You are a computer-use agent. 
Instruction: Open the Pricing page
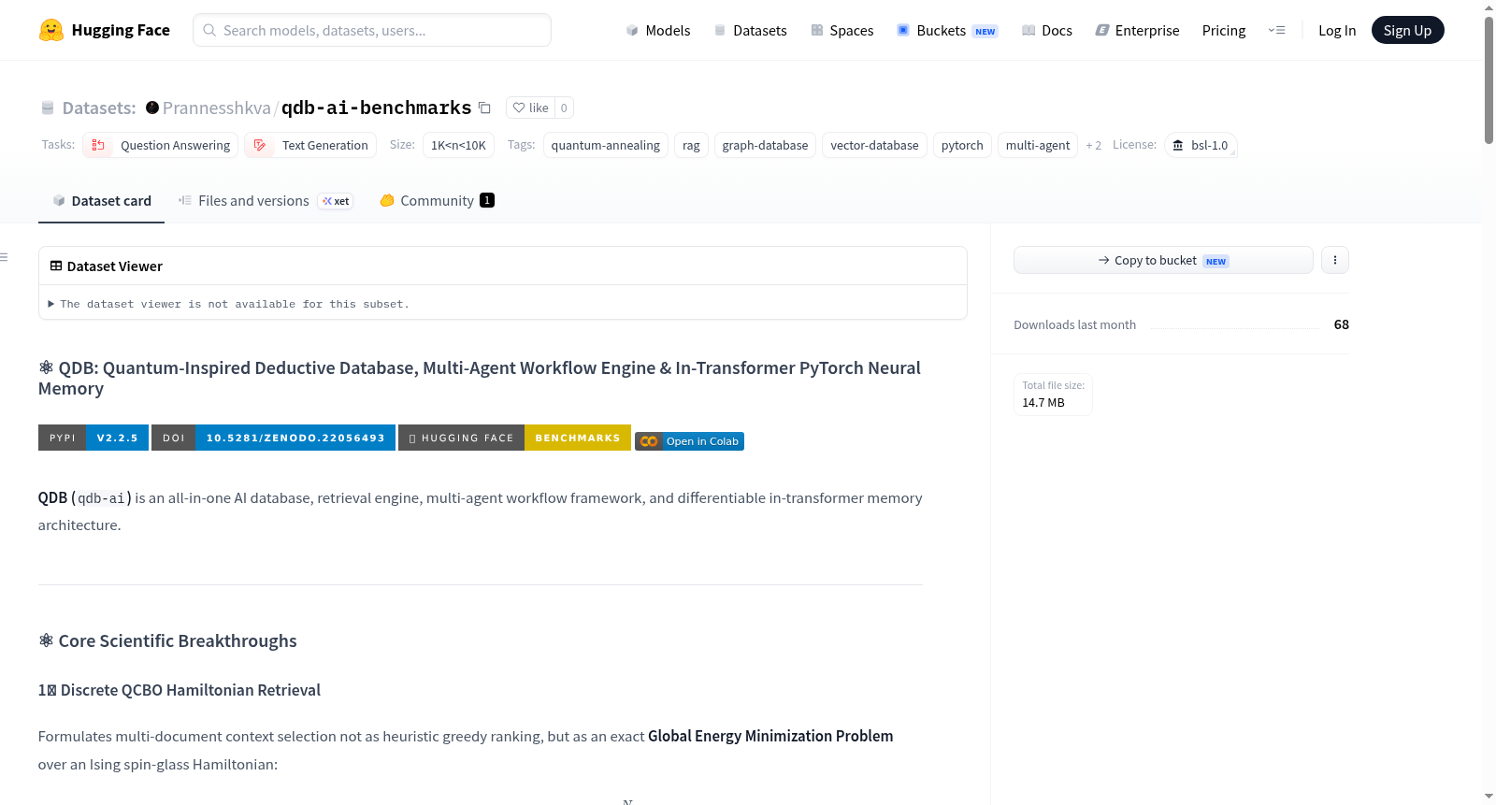click(1224, 30)
